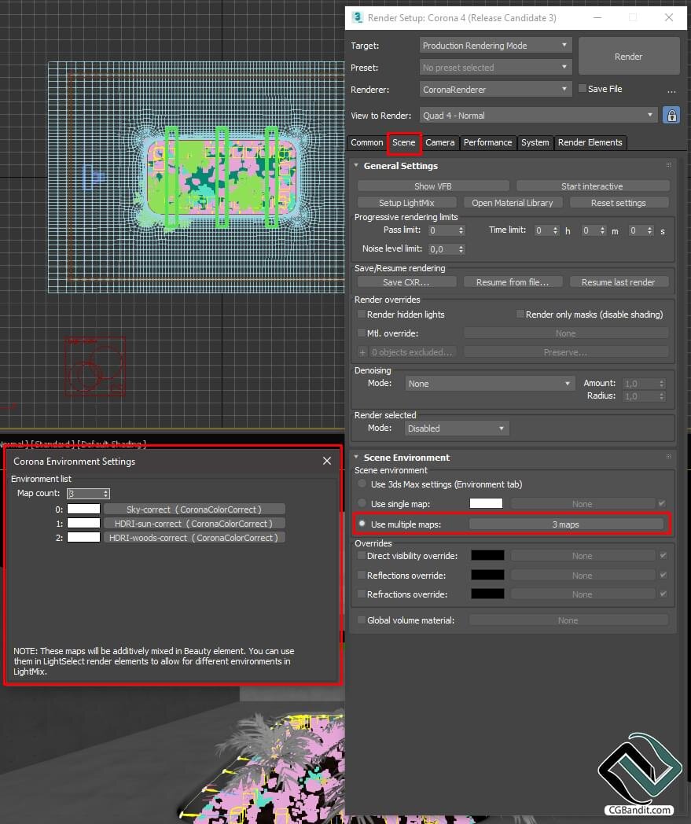Screen dimensions: 691x824
Task: Switch to the Performance tab
Action: (x=487, y=142)
